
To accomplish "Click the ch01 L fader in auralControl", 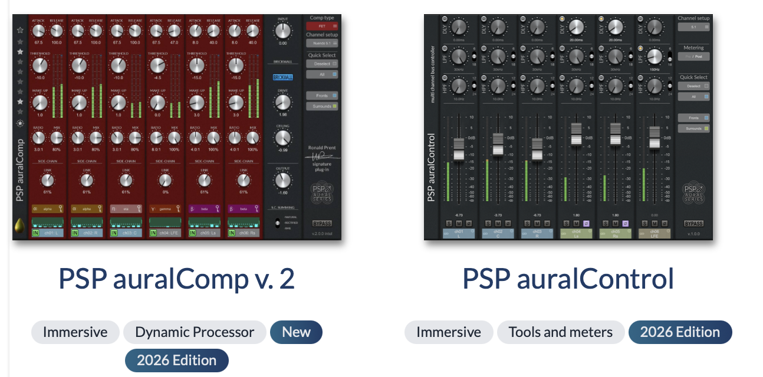I will 459,149.
